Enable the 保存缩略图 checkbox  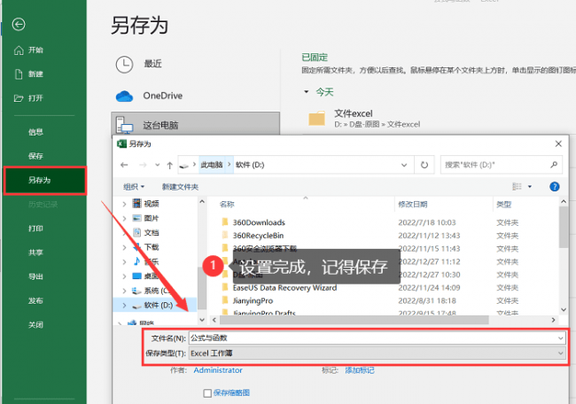pyautogui.click(x=207, y=393)
